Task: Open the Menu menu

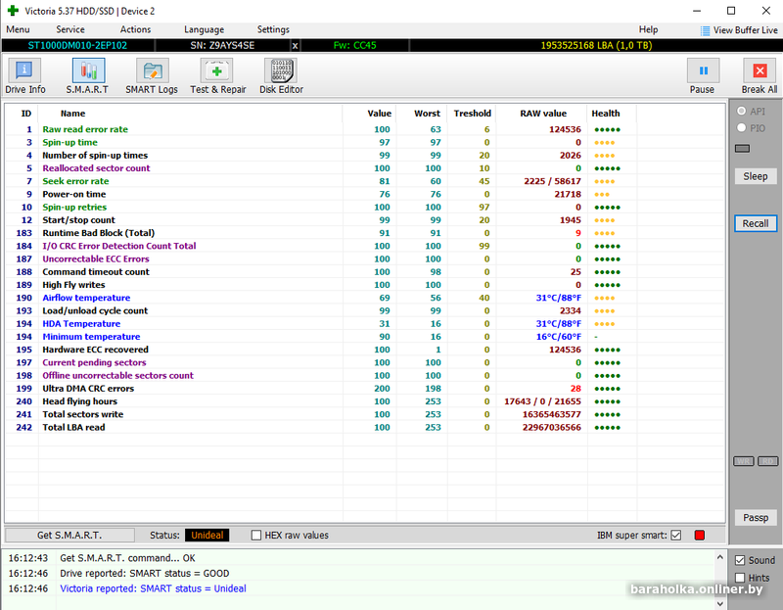Action: click(x=18, y=29)
